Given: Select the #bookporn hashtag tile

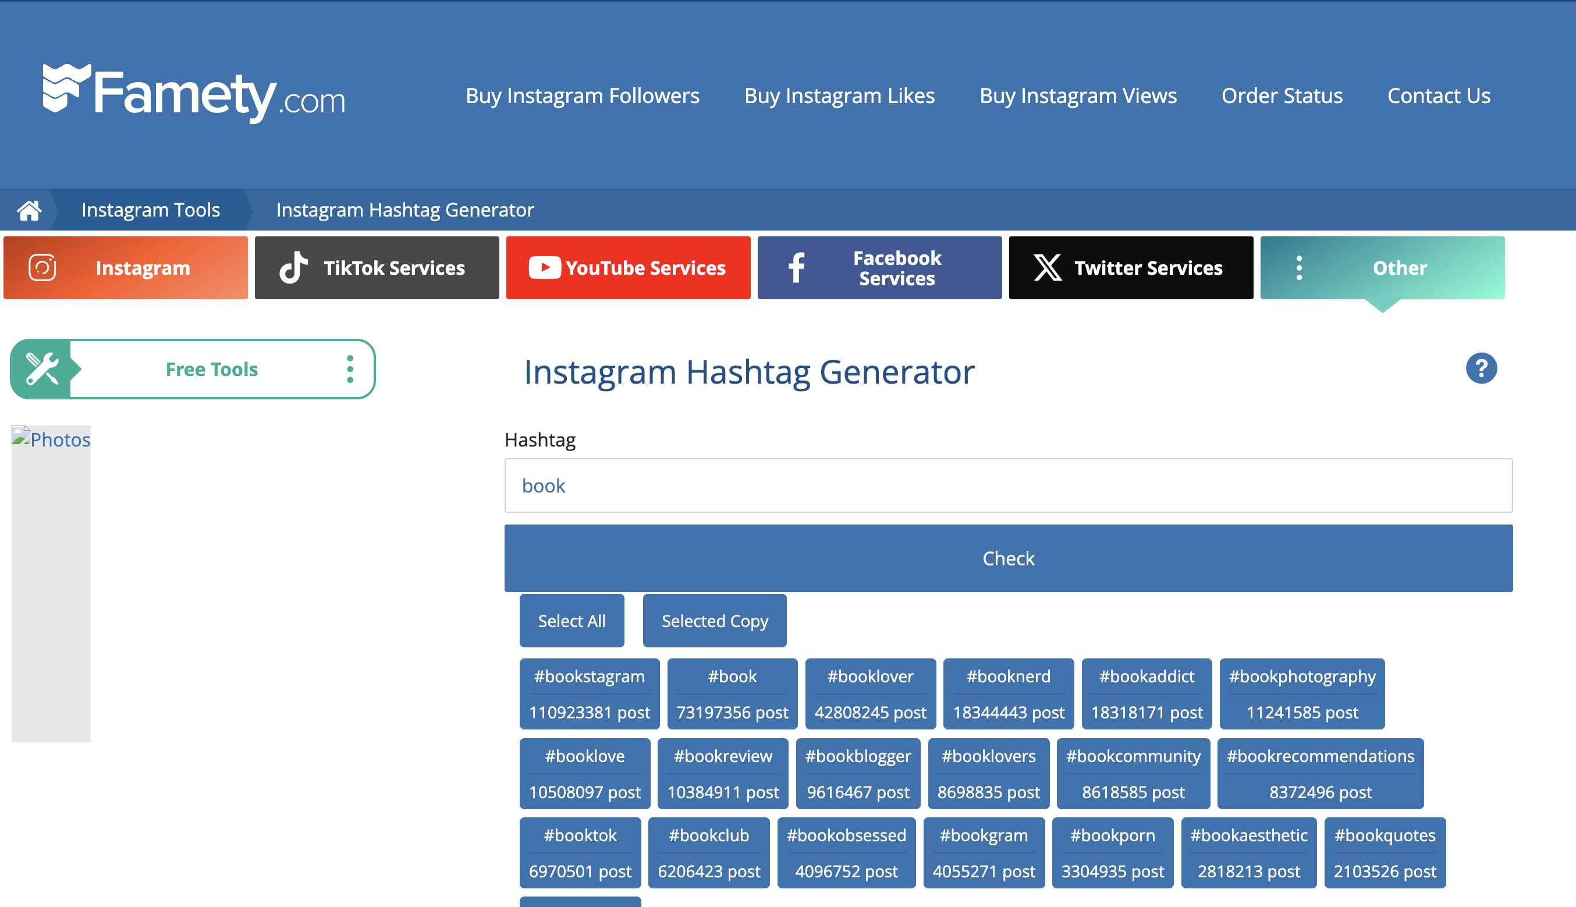Looking at the screenshot, I should pos(1113,853).
